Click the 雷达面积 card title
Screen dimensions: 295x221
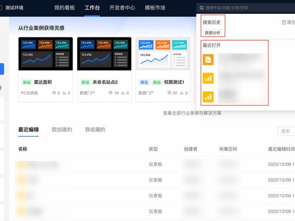click(43, 82)
